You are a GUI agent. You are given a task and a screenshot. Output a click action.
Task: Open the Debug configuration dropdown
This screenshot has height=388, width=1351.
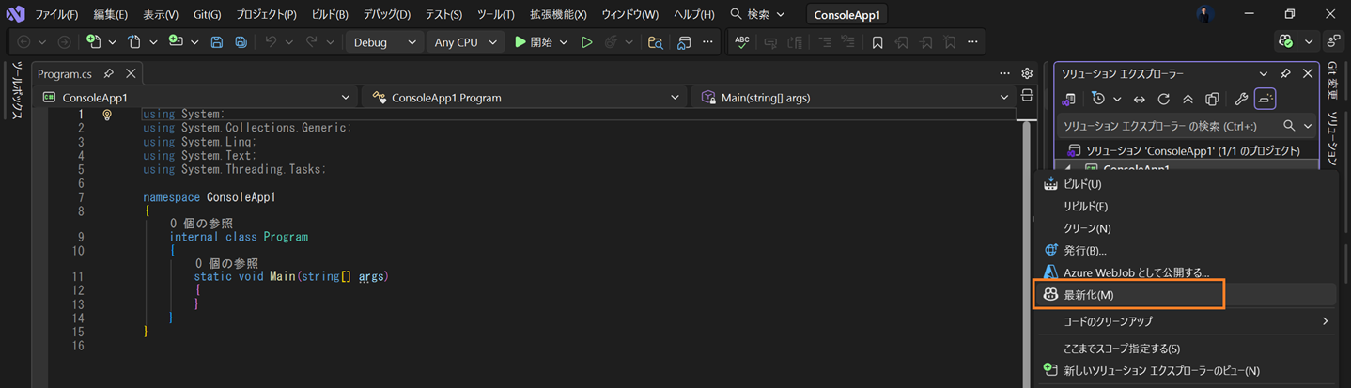[385, 42]
